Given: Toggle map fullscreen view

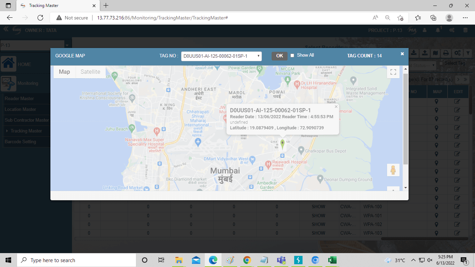Looking at the screenshot, I should 393,72.
